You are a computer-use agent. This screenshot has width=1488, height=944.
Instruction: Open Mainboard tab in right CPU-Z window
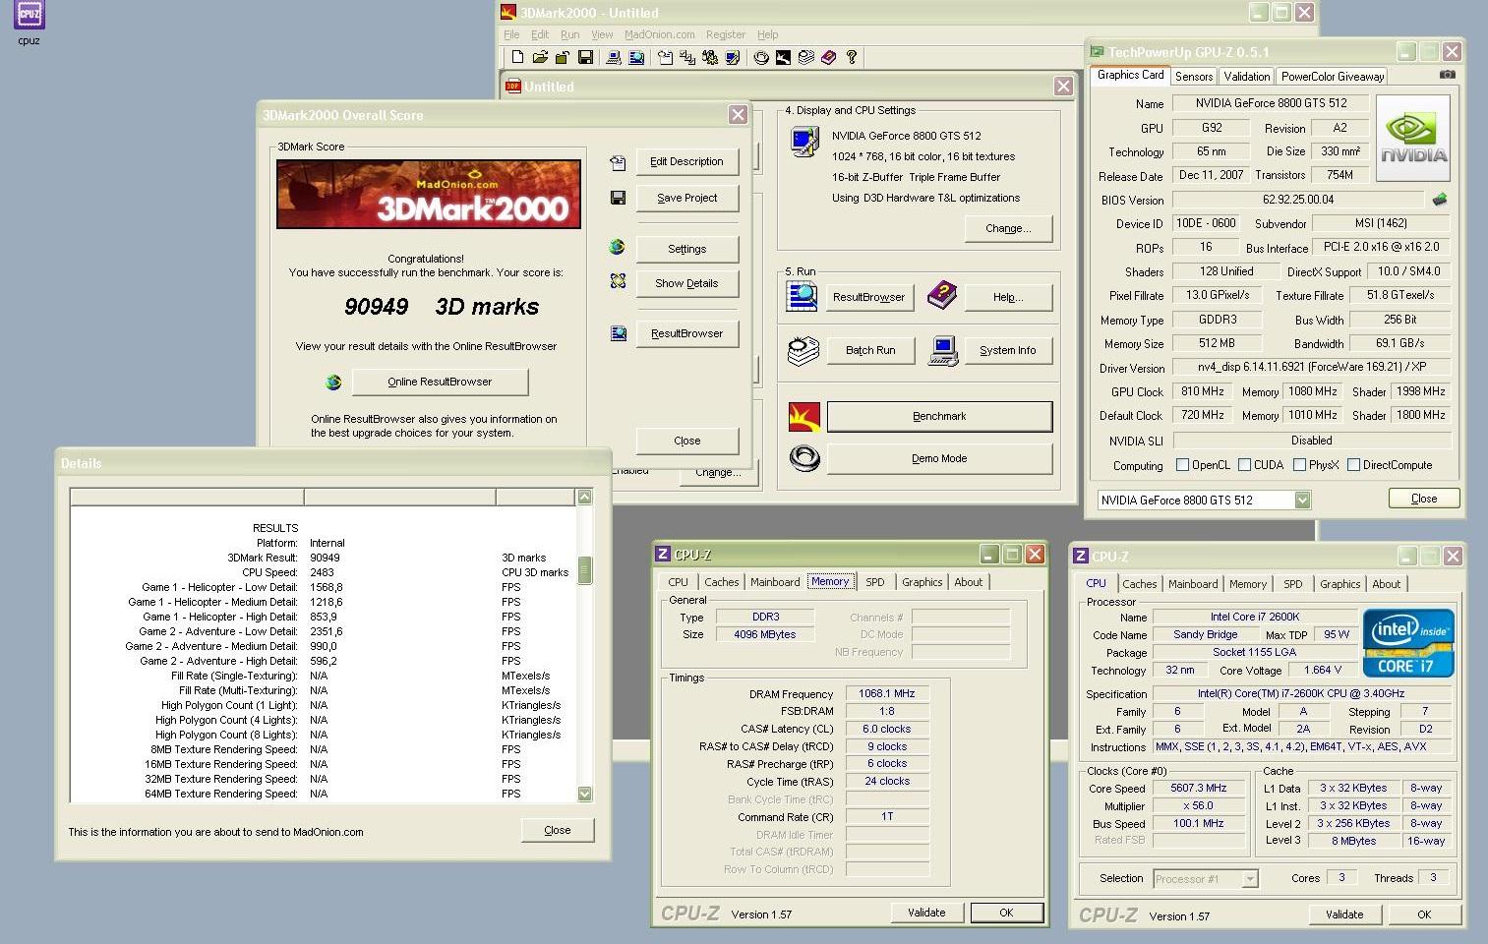[1193, 584]
